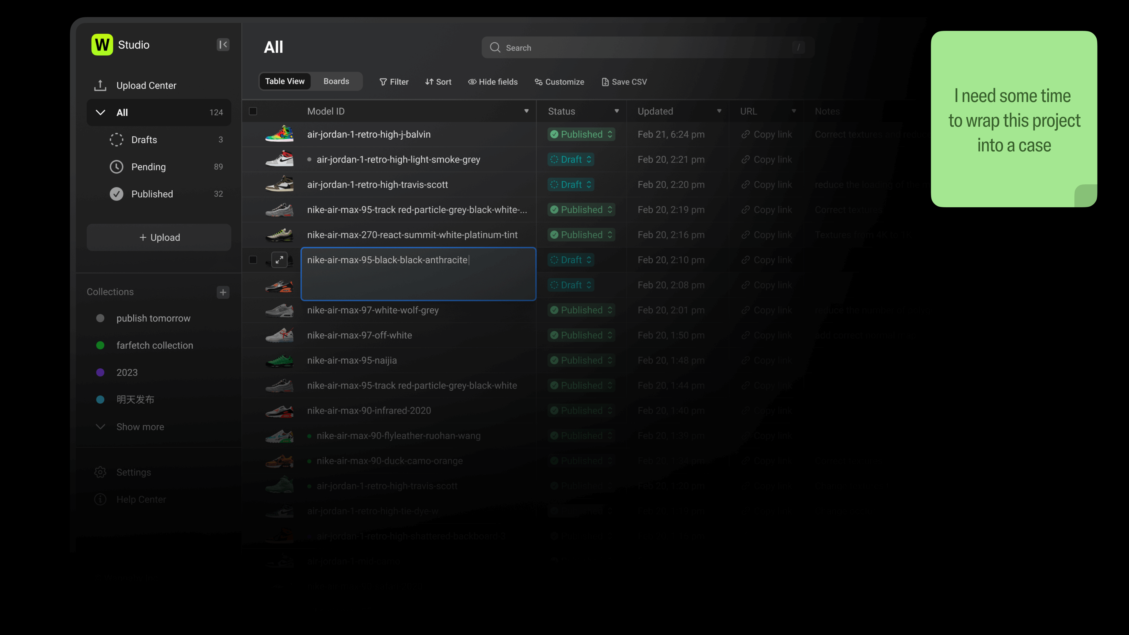The image size is (1129, 635).
Task: Select the All category in the sidebar
Action: click(x=159, y=113)
